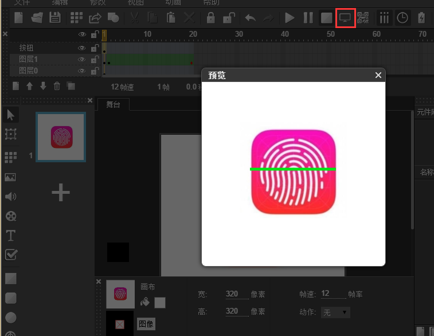Click the preview monitor icon in toolbar
The height and width of the screenshot is (336, 434).
(x=345, y=18)
